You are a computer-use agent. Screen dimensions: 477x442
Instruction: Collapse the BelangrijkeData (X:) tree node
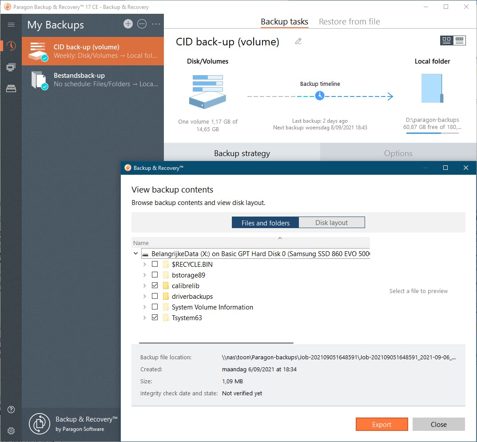[x=135, y=253]
